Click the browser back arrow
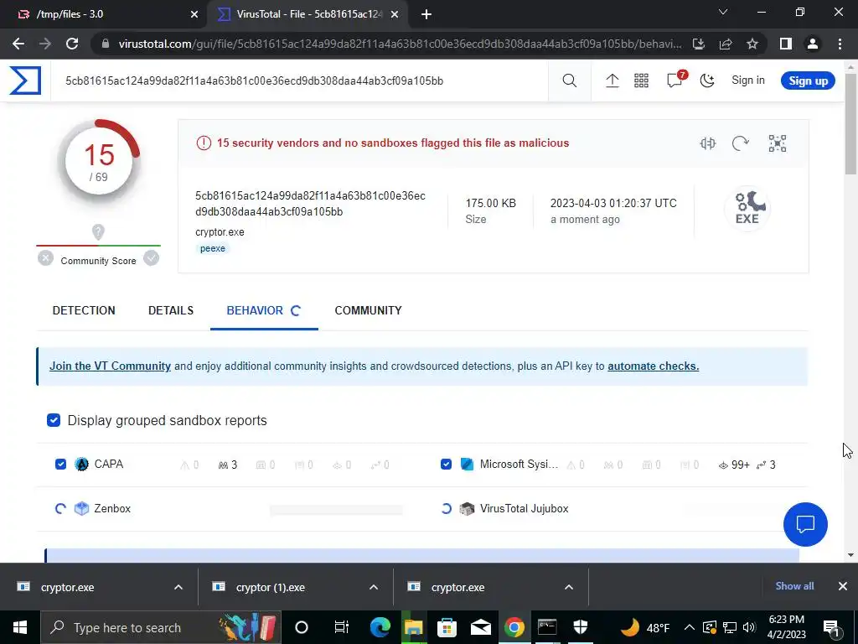The height and width of the screenshot is (644, 858). point(18,44)
